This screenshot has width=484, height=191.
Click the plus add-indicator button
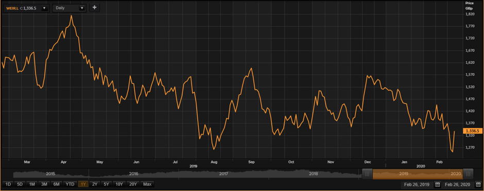point(94,8)
